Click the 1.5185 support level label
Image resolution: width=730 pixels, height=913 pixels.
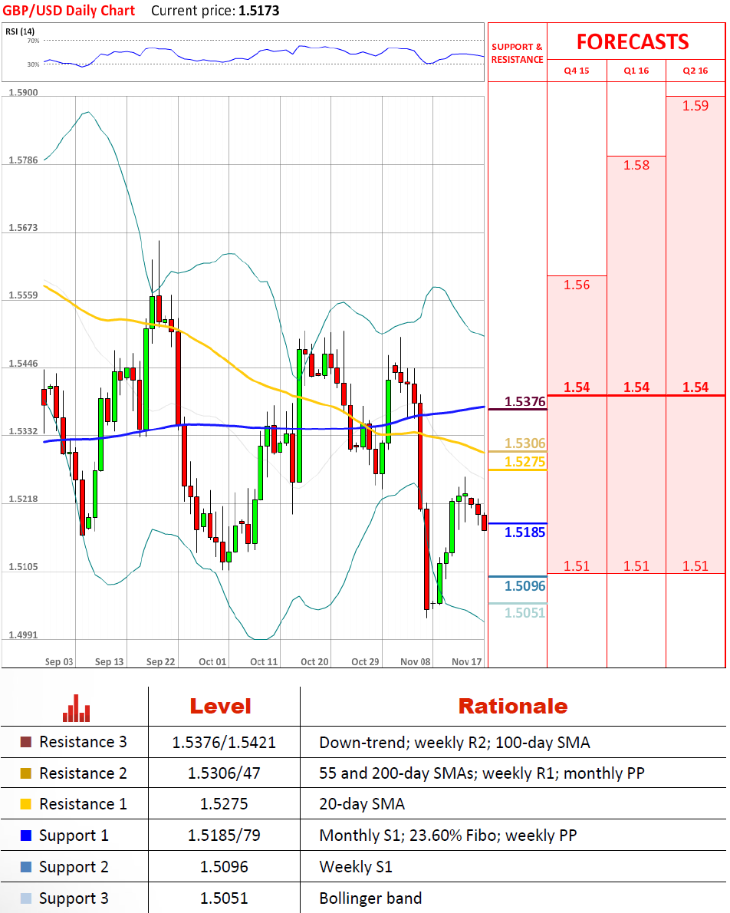point(525,532)
